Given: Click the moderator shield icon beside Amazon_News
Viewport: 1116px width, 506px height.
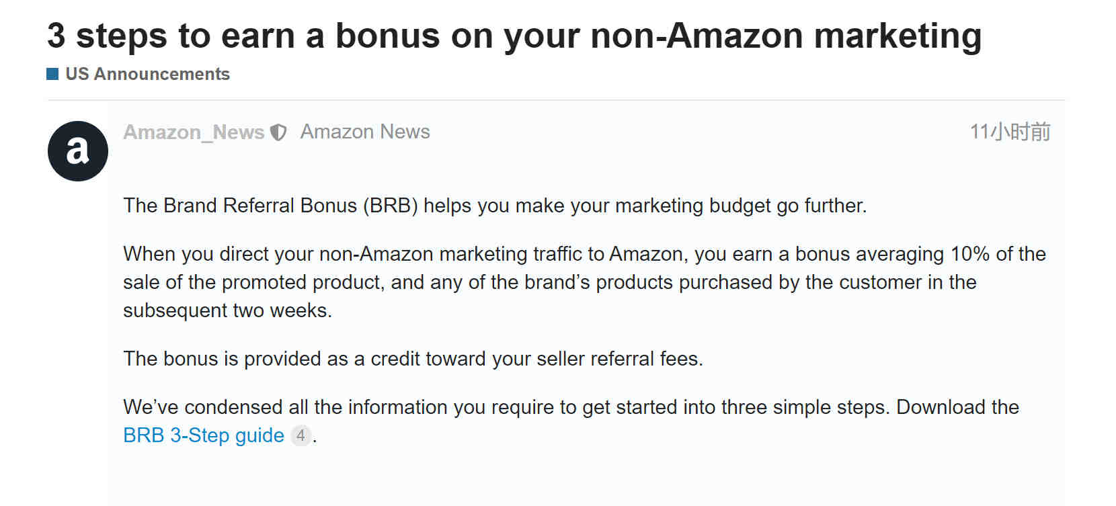Looking at the screenshot, I should [278, 132].
